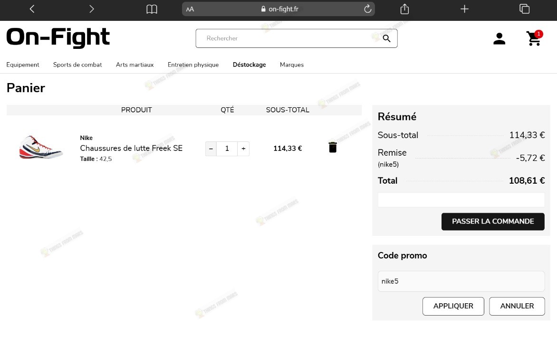This screenshot has width=557, height=345.
Task: Click the PRODUIT column header
Action: click(x=136, y=110)
